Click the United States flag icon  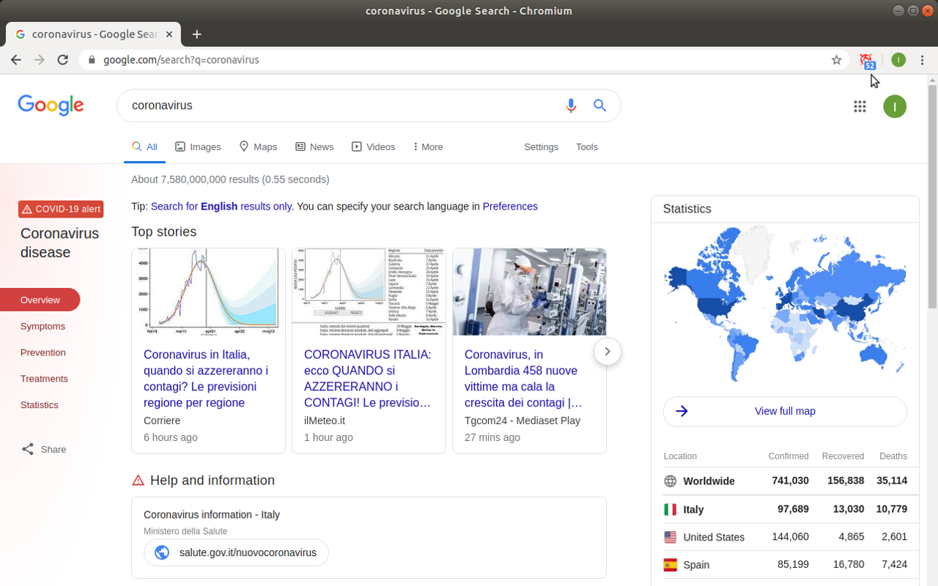670,537
